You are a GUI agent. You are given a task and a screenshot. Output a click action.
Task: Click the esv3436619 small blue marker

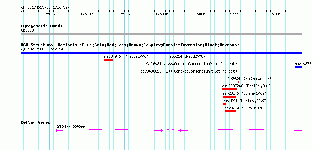(141, 75)
